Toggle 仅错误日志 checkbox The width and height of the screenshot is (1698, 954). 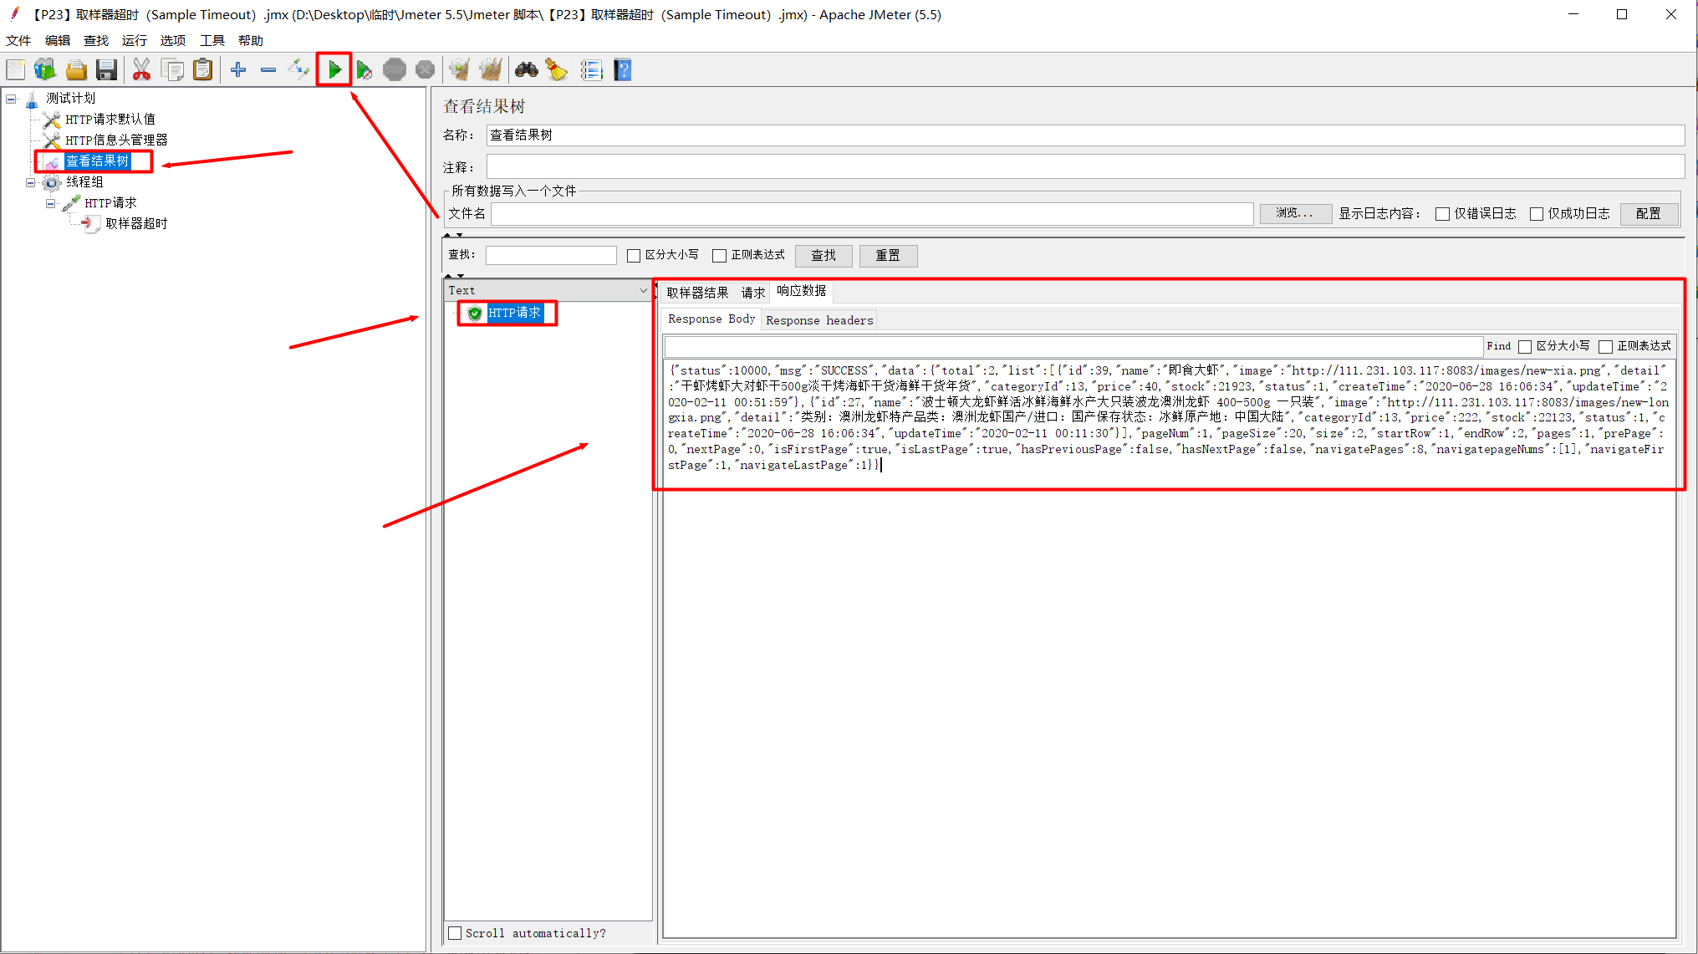point(1442,214)
